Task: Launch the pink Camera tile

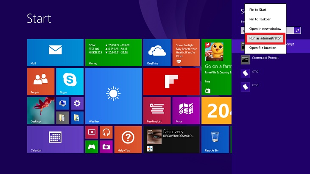Action: (106, 147)
